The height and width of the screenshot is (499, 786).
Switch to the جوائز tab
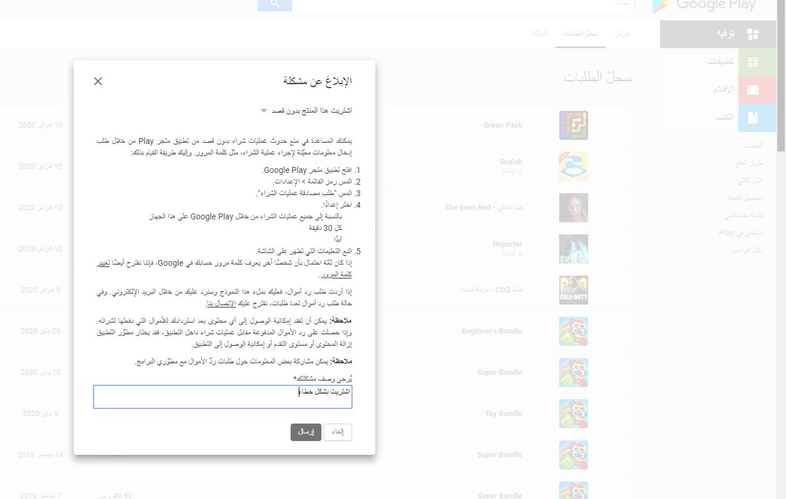622,33
